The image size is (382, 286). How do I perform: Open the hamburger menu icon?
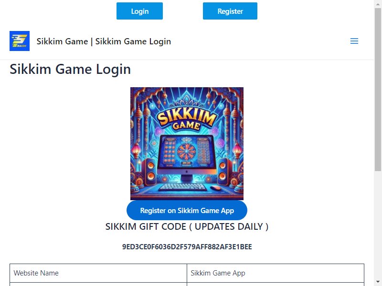(354, 41)
